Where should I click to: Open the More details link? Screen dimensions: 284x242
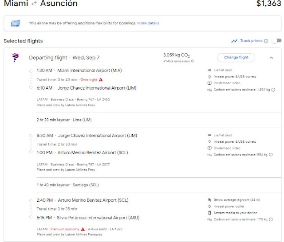[x=148, y=23]
